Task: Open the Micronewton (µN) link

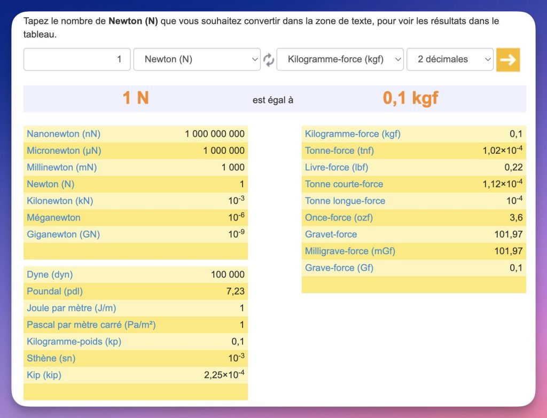Action: point(64,151)
